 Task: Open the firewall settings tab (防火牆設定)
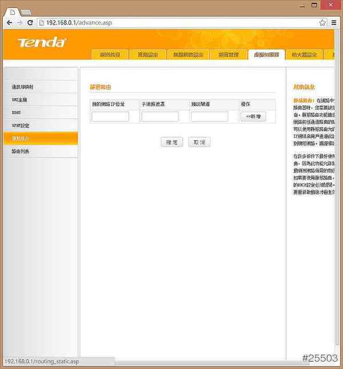[304, 54]
